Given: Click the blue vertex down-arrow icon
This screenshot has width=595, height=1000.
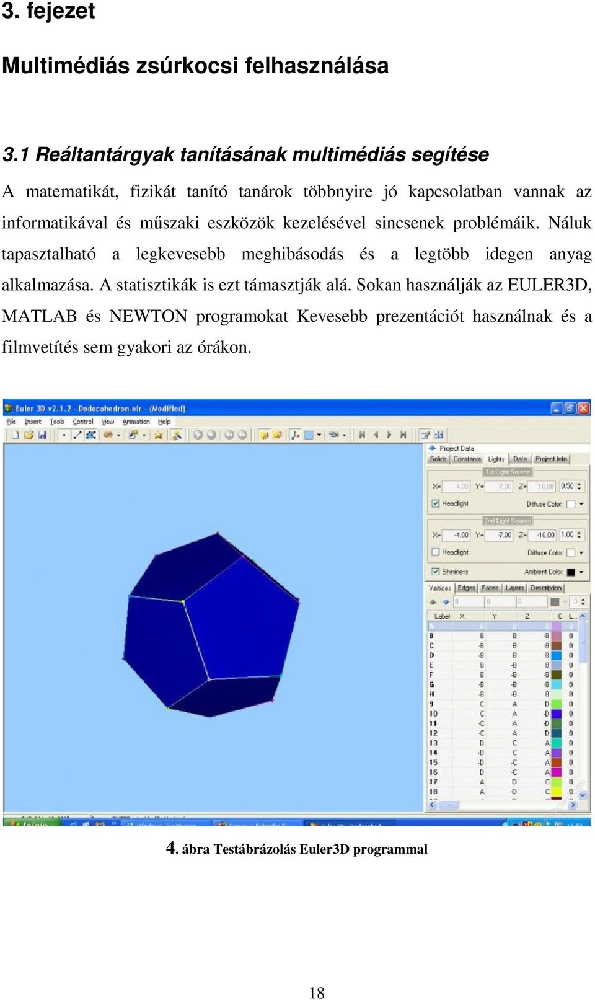Looking at the screenshot, I should [446, 602].
